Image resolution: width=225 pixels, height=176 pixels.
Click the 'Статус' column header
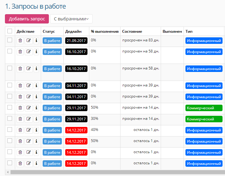pos(49,31)
